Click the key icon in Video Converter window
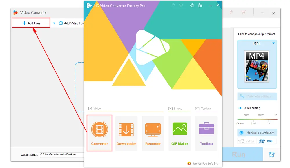The width and height of the screenshot is (290, 168). 231,12
